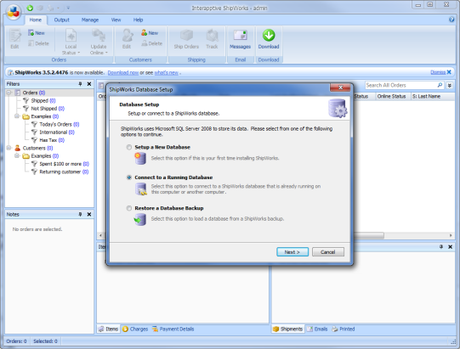Click the green download icon in quick access toolbar
This screenshot has width=460, height=349.
click(30, 8)
